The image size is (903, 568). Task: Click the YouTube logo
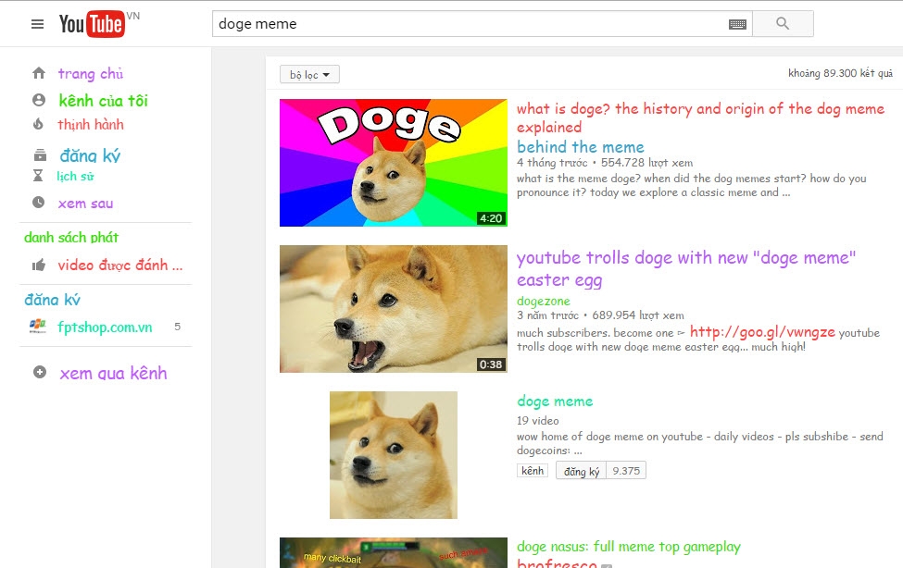[92, 24]
